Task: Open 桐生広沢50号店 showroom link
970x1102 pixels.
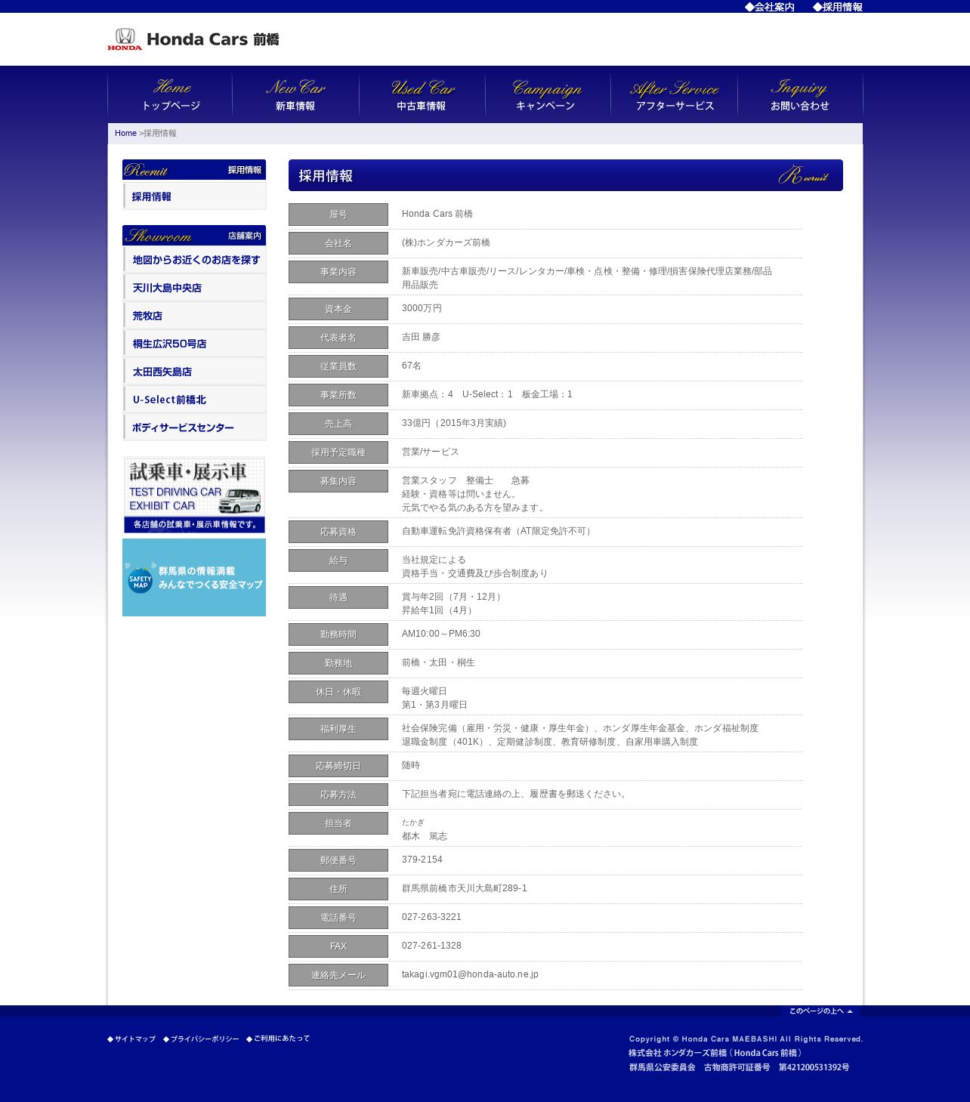Action: [194, 344]
